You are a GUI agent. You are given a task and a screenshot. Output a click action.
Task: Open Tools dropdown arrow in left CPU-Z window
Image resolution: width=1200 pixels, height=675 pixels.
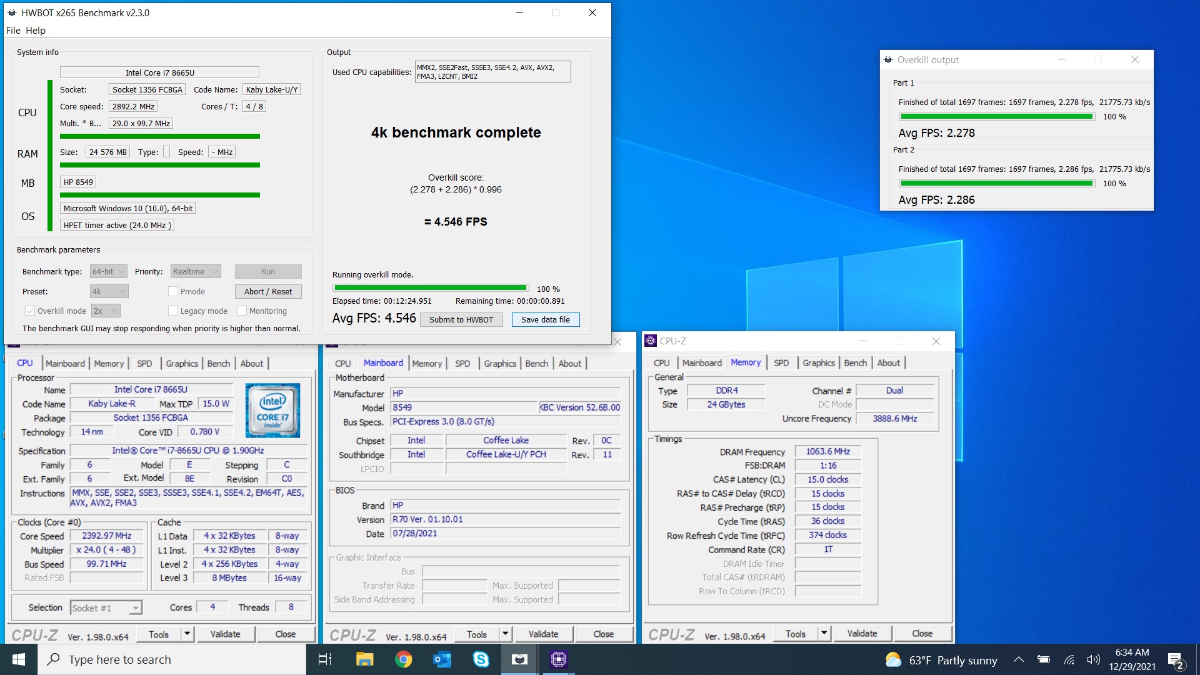pyautogui.click(x=187, y=634)
